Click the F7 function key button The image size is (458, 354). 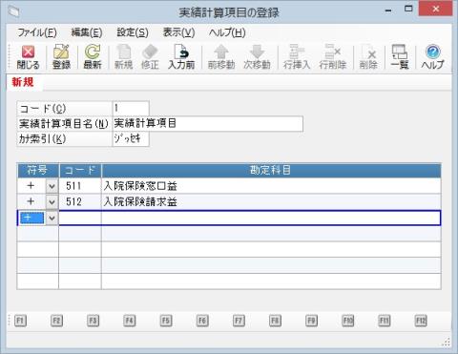pos(239,321)
